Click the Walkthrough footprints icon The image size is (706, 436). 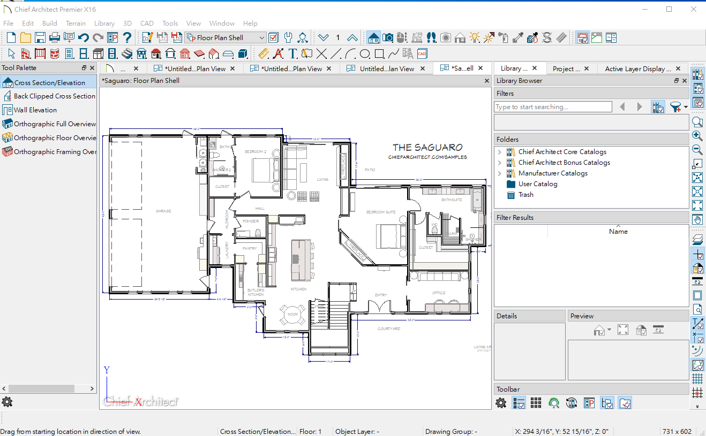pyautogui.click(x=432, y=37)
